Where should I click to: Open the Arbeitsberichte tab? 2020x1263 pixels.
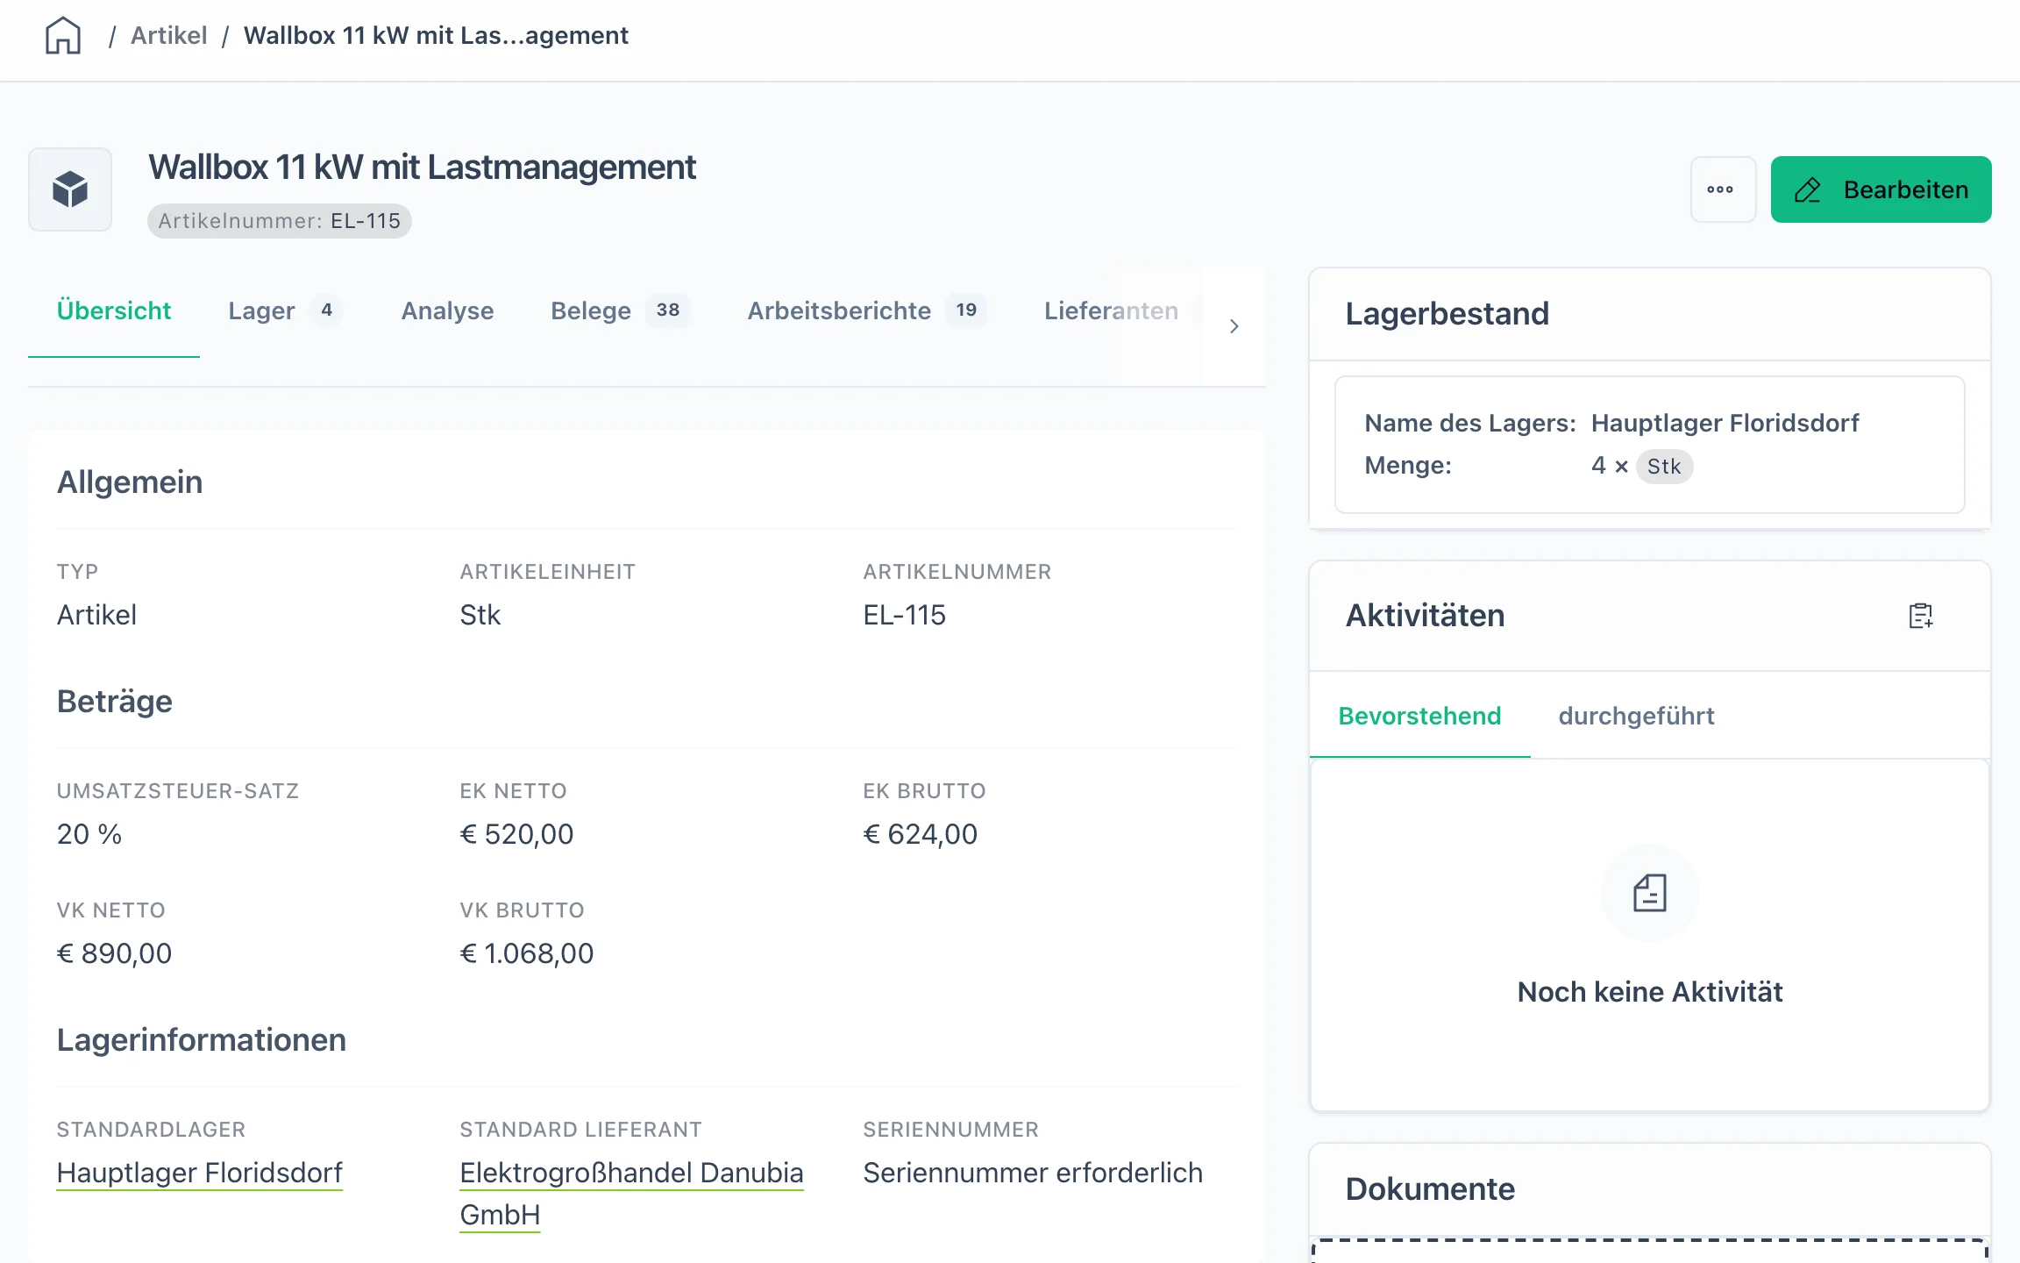coord(866,310)
